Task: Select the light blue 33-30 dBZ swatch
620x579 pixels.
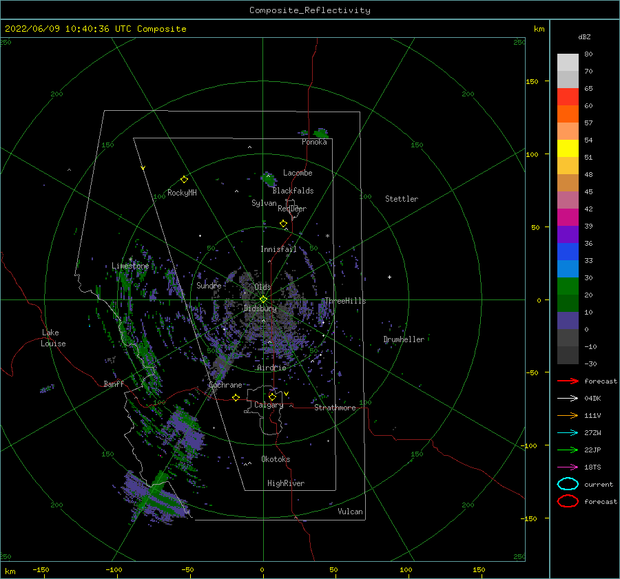Action: 568,269
